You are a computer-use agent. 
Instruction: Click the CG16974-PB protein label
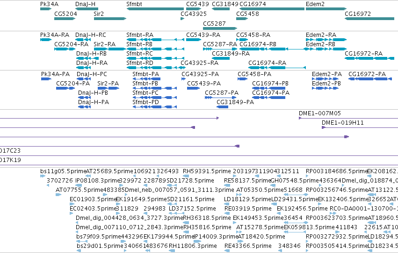click(270, 83)
